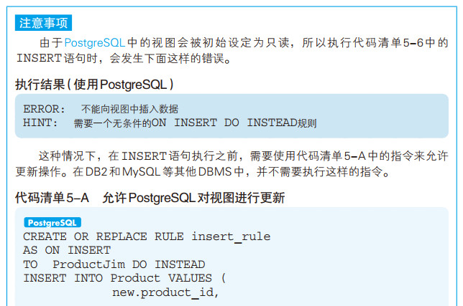The width and height of the screenshot is (463, 306).
Task: Click new.product_id in the code
Action: click(165, 292)
